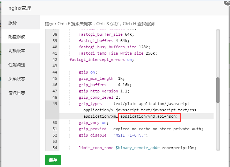Select the 配置修改 tab
The image size is (230, 167).
coord(17,37)
